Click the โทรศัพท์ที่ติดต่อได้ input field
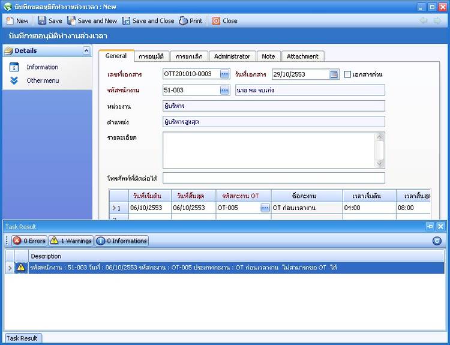This screenshot has width=450, height=345. (x=274, y=178)
